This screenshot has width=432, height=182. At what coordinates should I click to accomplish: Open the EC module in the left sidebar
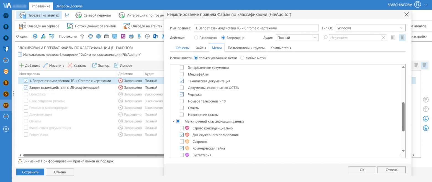coord(6,105)
